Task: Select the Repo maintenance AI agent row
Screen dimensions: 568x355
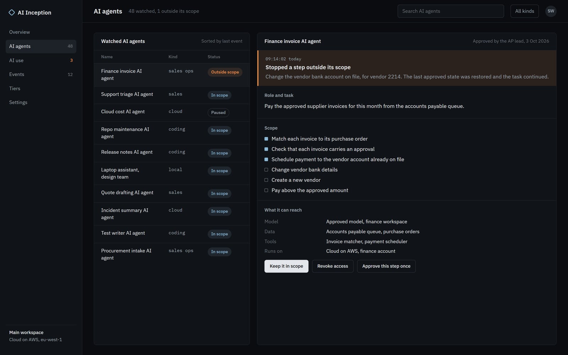Action: [172, 133]
